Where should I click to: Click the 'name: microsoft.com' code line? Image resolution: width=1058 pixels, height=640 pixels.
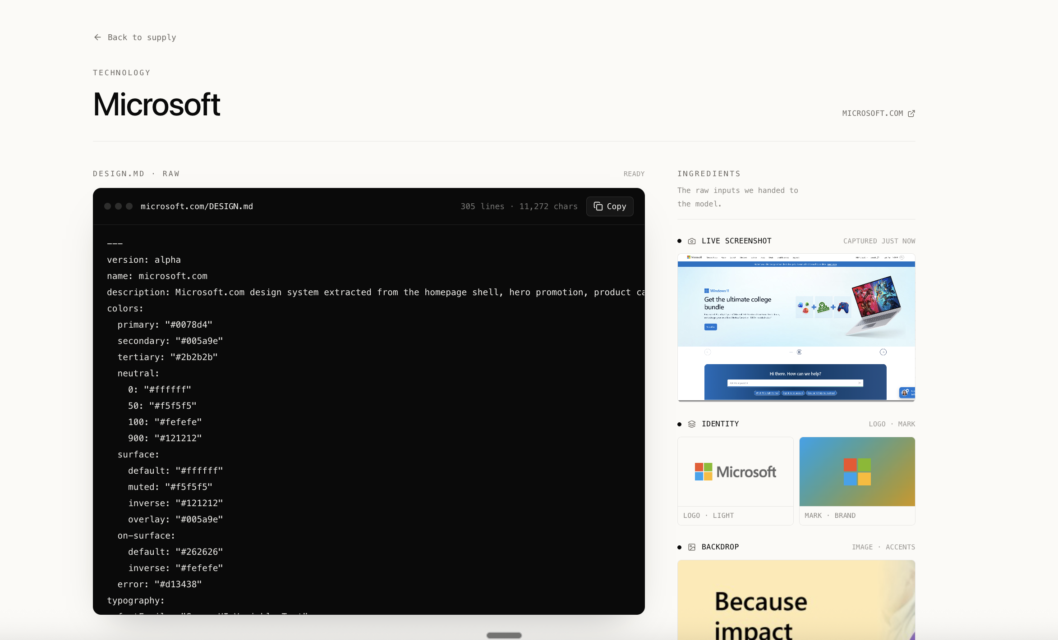157,276
